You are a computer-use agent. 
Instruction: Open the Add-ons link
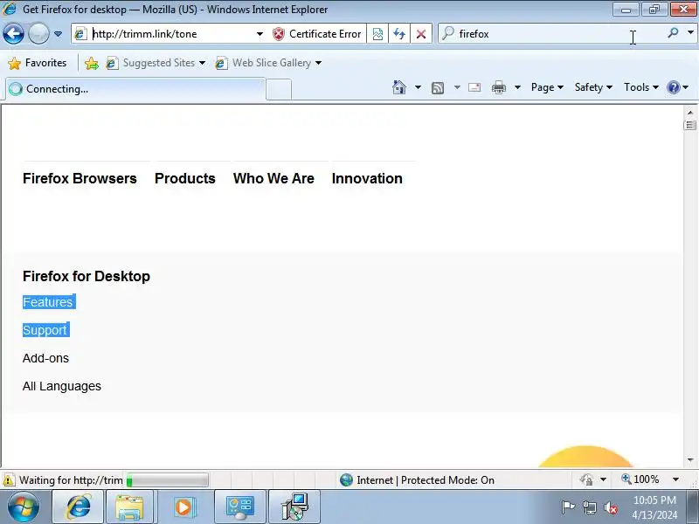coord(45,358)
